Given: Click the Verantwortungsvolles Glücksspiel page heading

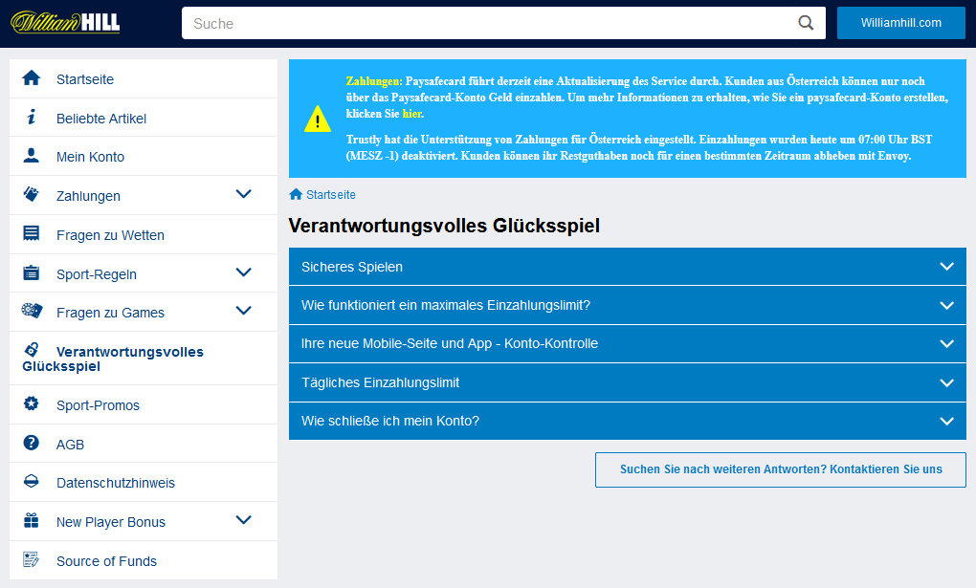Looking at the screenshot, I should point(444,226).
